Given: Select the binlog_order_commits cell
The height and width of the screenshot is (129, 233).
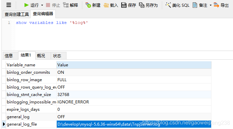Looking at the screenshot, I should [x=31, y=72].
